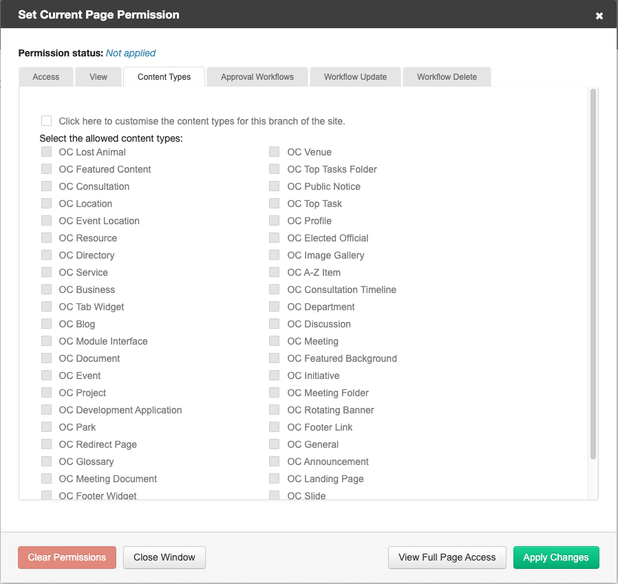Image resolution: width=618 pixels, height=584 pixels.
Task: Enable the OC Image Gallery content type
Action: [x=274, y=255]
